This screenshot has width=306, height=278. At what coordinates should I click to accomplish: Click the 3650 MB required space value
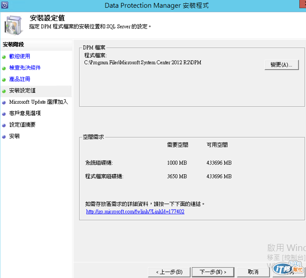click(x=177, y=176)
